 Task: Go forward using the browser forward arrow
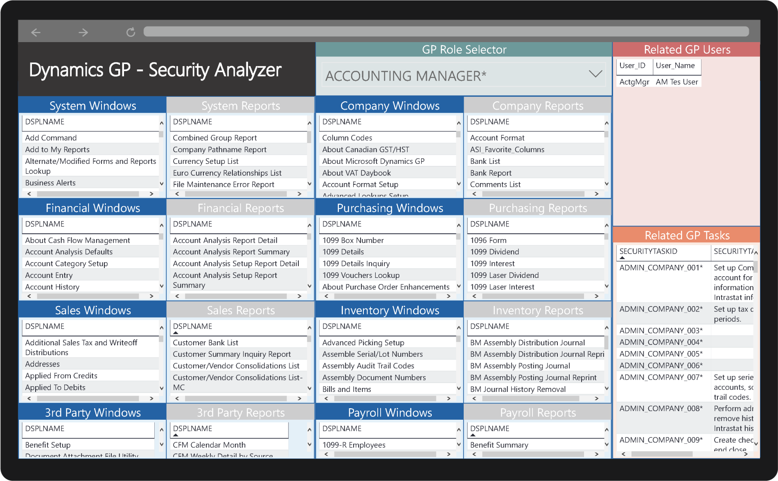click(83, 32)
